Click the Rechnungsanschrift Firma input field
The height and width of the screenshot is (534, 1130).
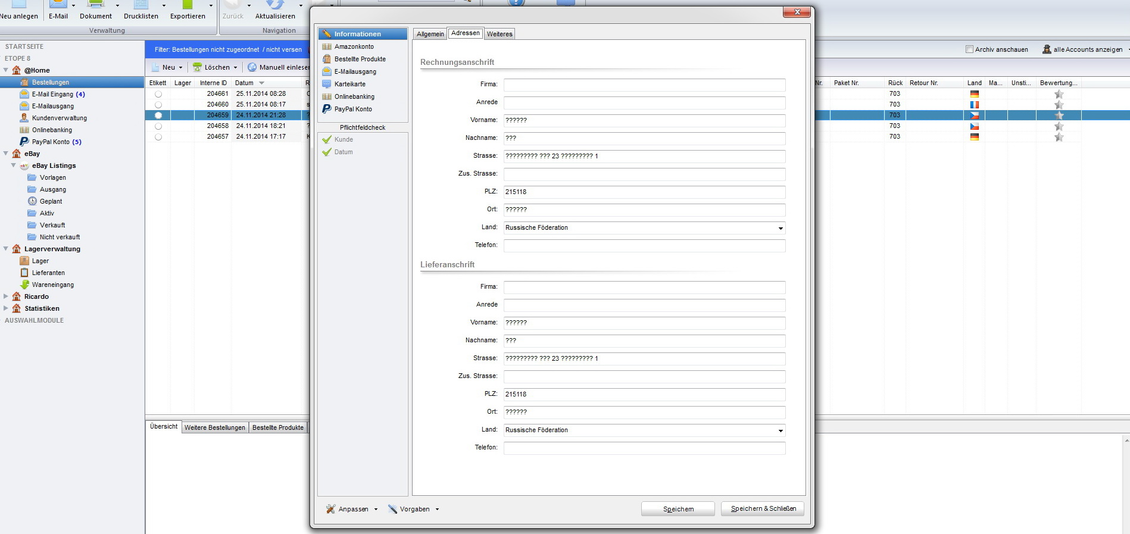click(x=644, y=85)
